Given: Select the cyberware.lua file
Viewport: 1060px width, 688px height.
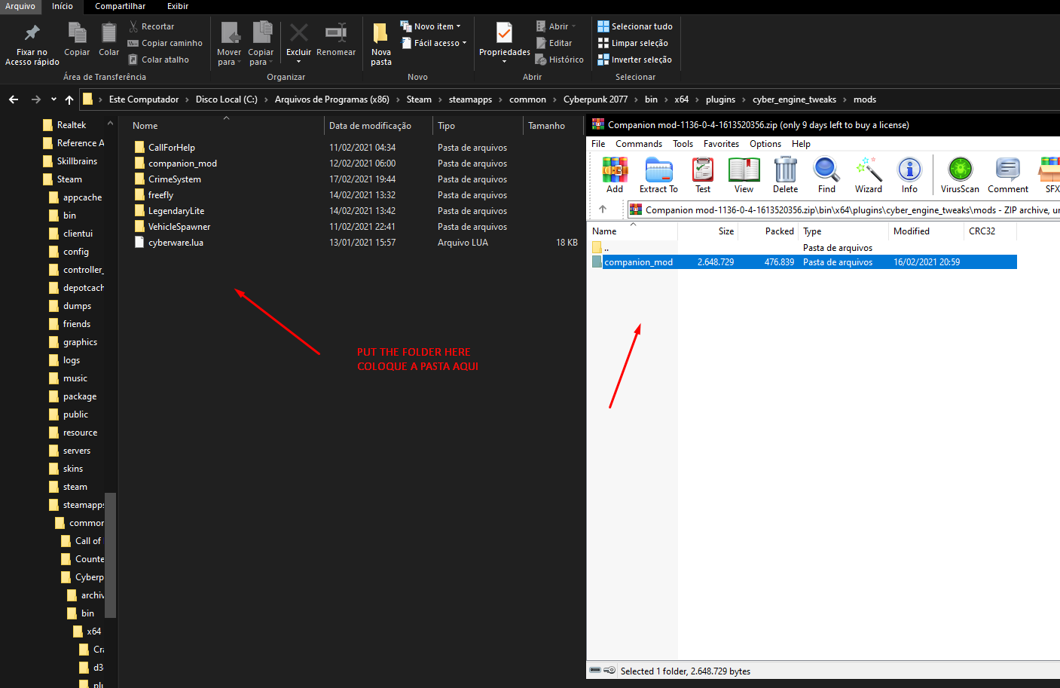Looking at the screenshot, I should pyautogui.click(x=176, y=243).
